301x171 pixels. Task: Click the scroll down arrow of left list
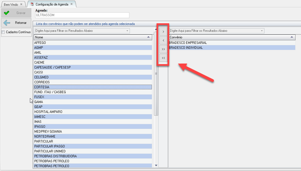tap(156, 166)
